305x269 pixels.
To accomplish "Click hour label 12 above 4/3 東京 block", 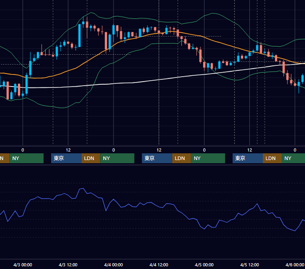I will pos(68,150).
